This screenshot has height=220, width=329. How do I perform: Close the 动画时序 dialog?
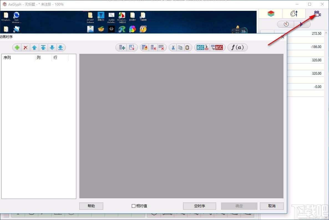click(283, 37)
